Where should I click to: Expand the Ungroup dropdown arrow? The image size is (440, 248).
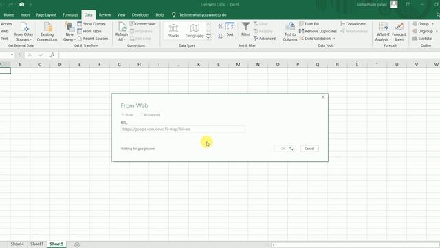click(x=437, y=31)
